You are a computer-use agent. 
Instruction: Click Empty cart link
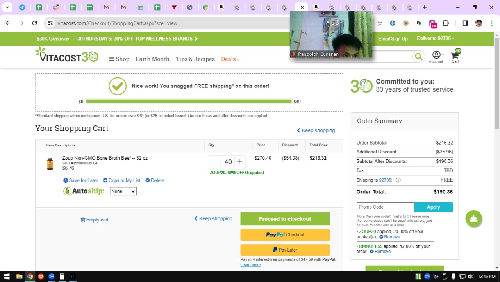click(x=95, y=220)
